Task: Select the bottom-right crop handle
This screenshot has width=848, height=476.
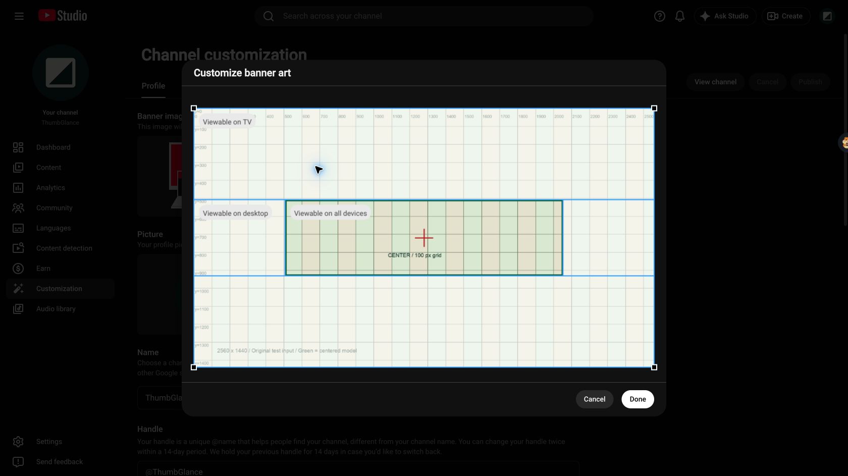Action: click(x=654, y=367)
